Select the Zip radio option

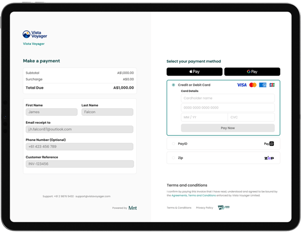point(174,158)
